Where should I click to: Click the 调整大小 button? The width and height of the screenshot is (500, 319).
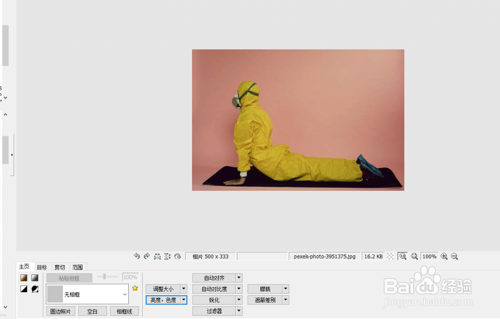[x=163, y=289]
